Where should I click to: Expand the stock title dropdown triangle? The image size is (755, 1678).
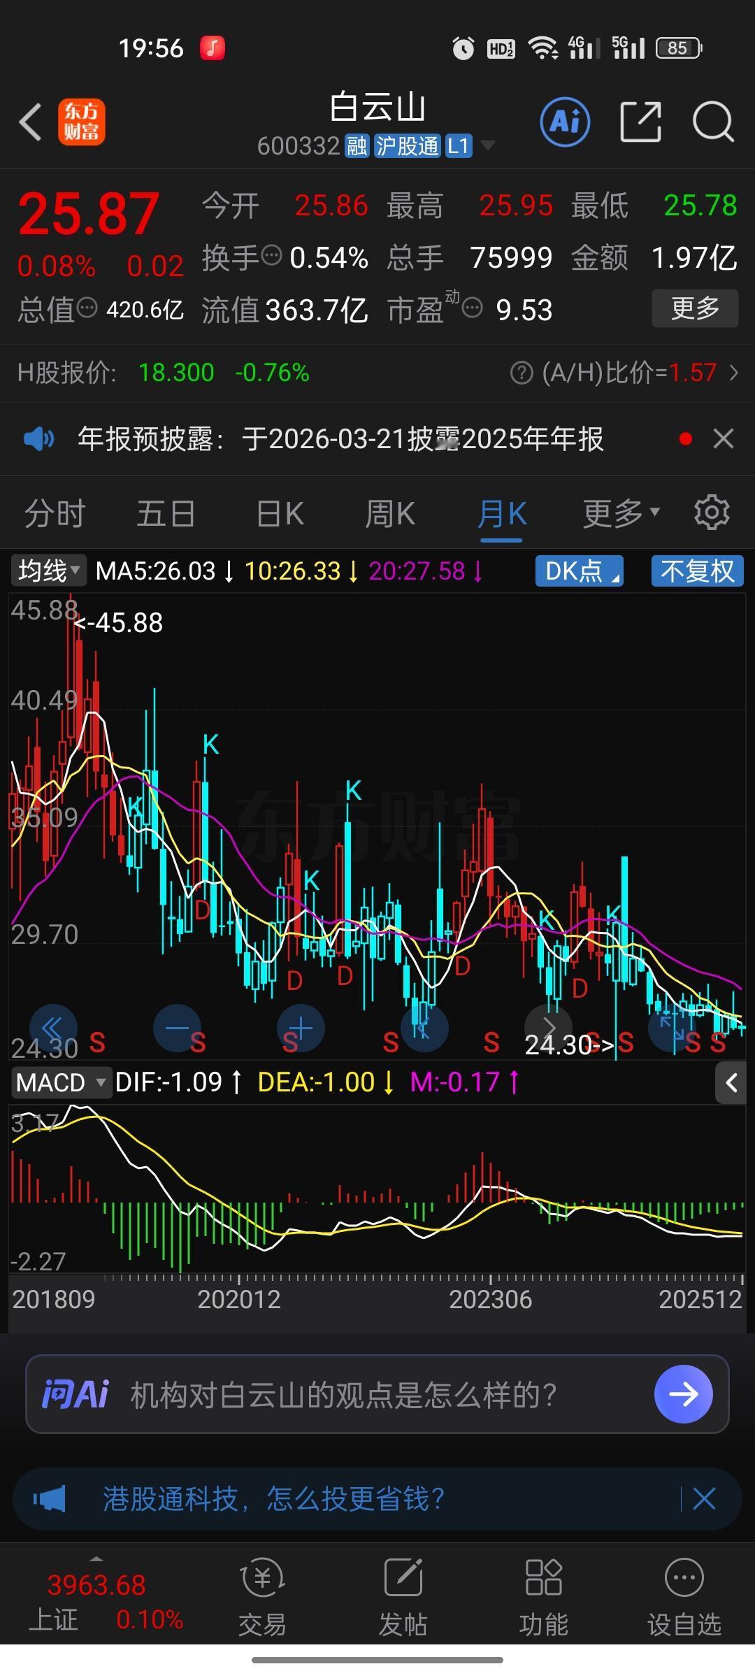click(487, 145)
